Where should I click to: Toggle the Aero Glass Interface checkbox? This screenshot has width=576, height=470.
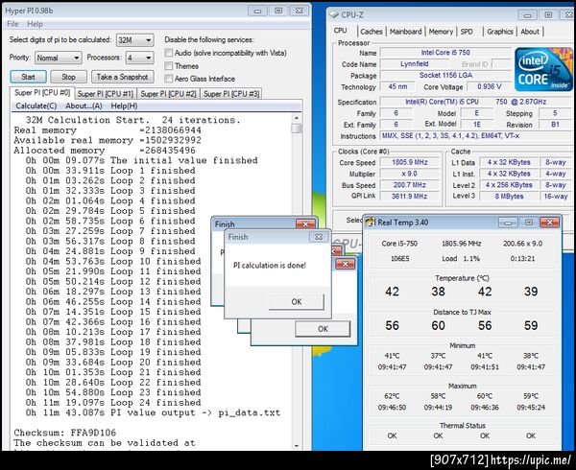169,79
